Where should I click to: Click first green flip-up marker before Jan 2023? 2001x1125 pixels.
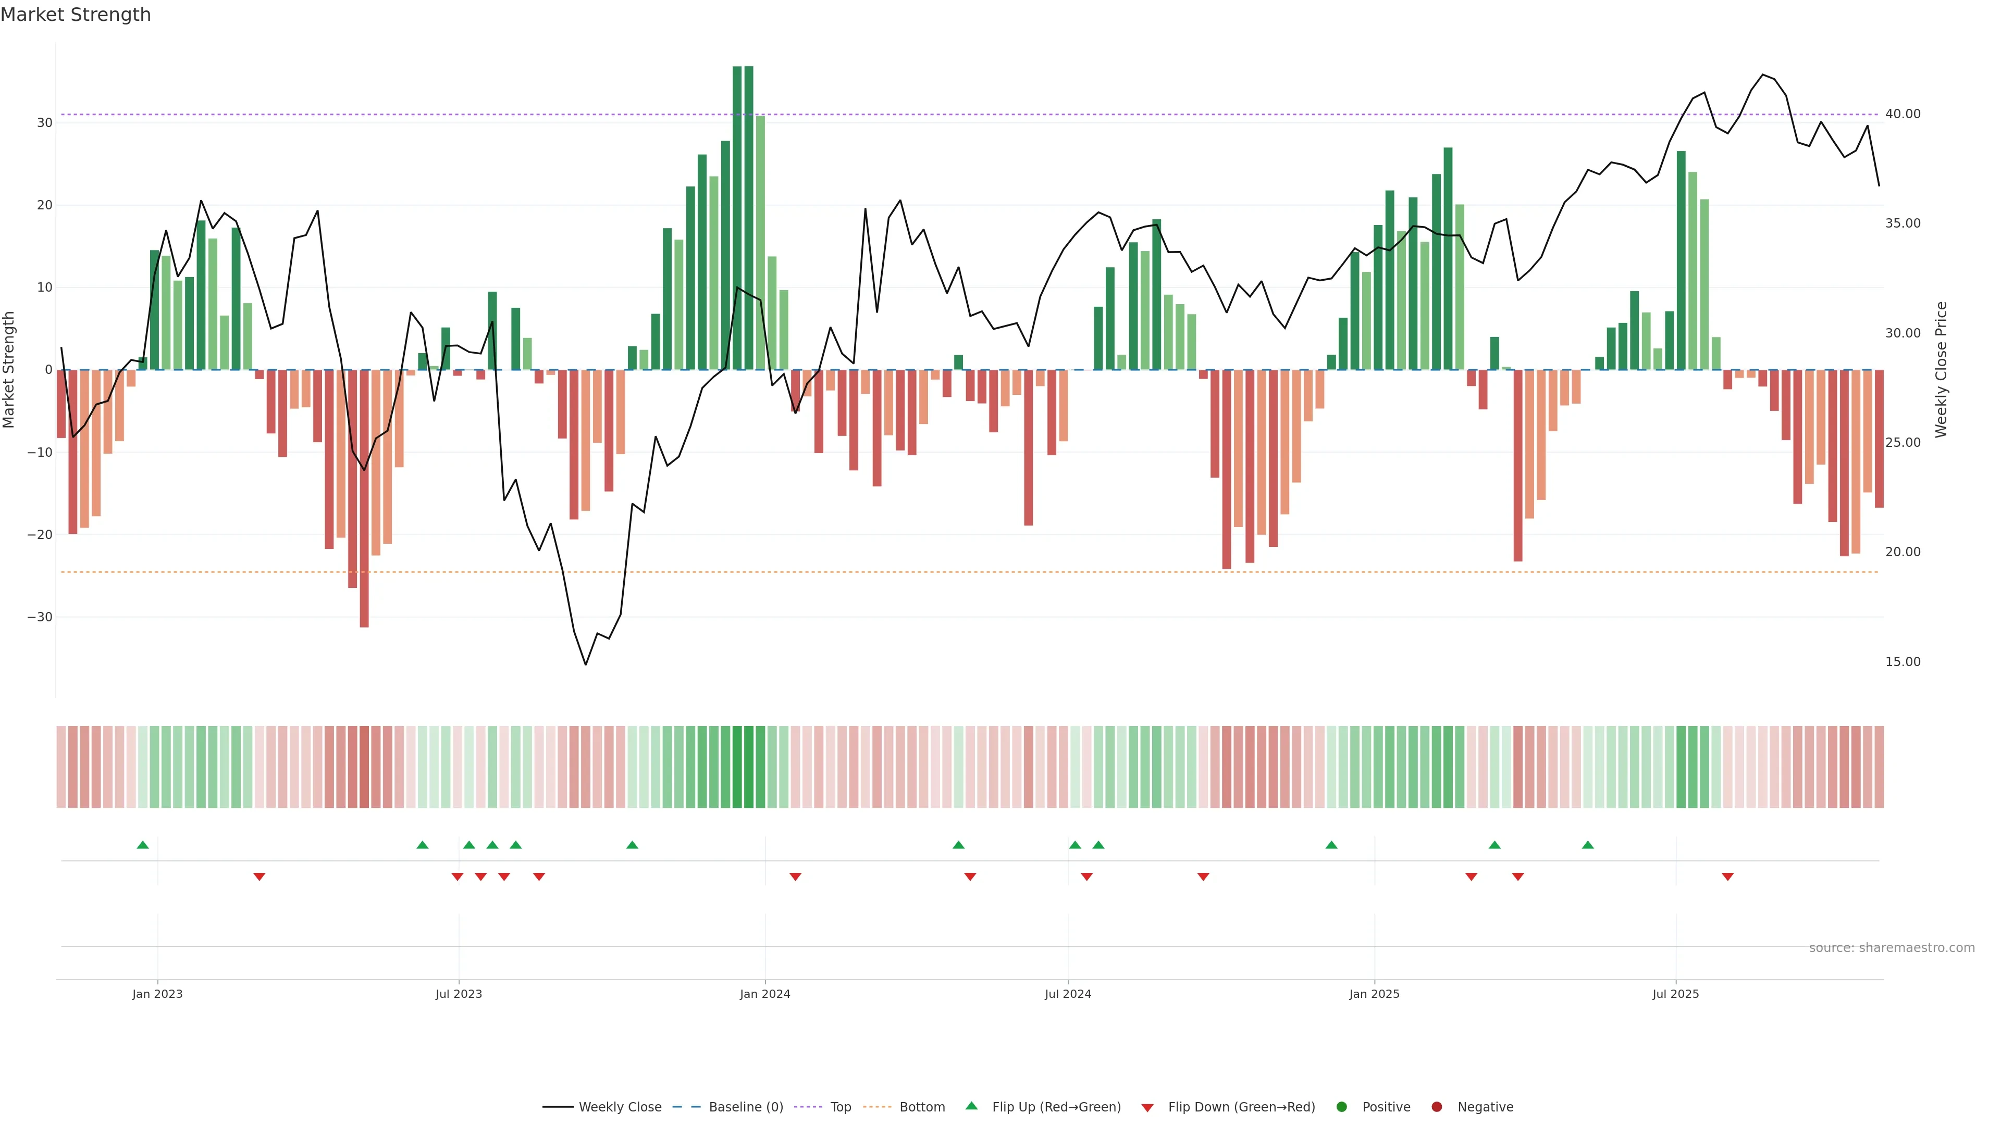[x=143, y=845]
